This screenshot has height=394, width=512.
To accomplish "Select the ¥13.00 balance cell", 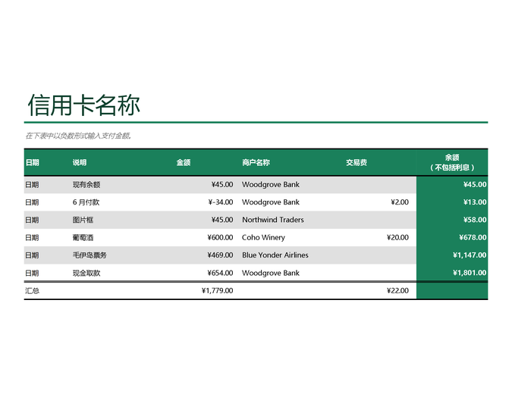I will [x=475, y=202].
